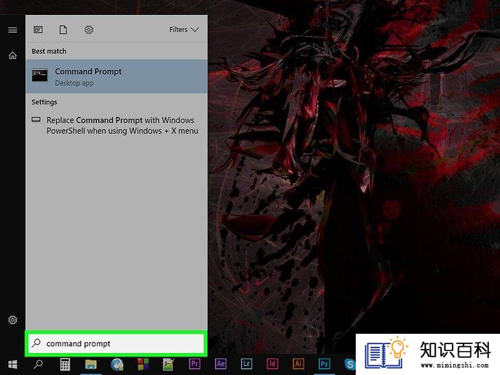Filter results by Documents icon
The height and width of the screenshot is (375, 500).
pyautogui.click(x=63, y=30)
